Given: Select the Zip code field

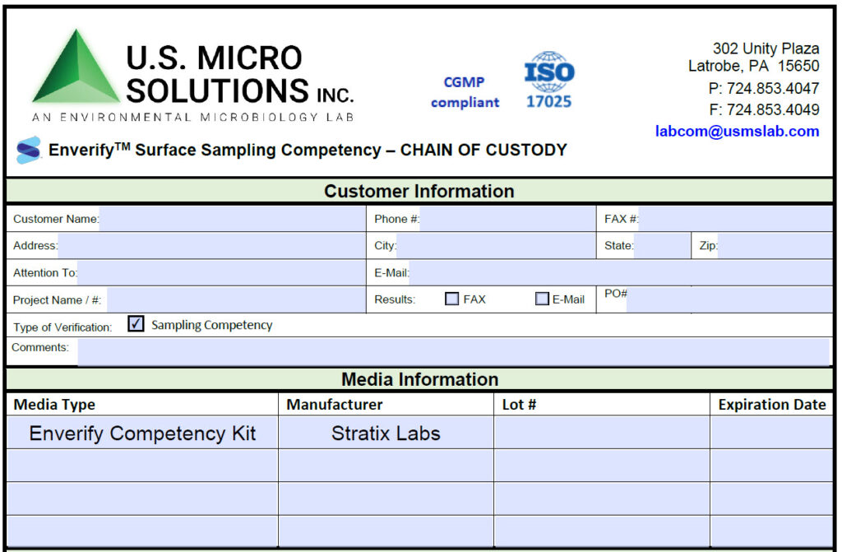Looking at the screenshot, I should 774,245.
